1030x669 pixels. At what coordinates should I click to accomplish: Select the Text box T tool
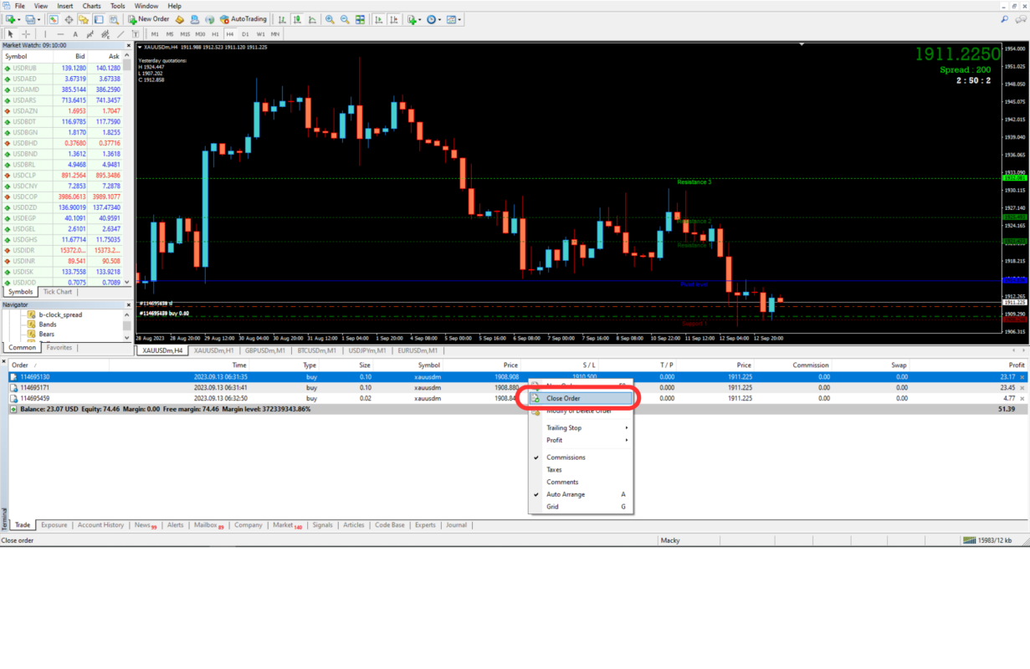click(x=136, y=34)
